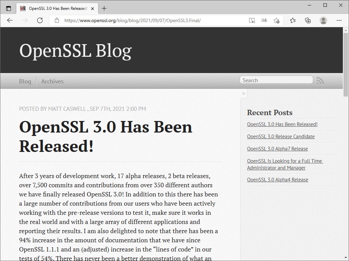This screenshot has width=349, height=261.
Task: Go back using the navigation arrow
Action: coord(10,20)
